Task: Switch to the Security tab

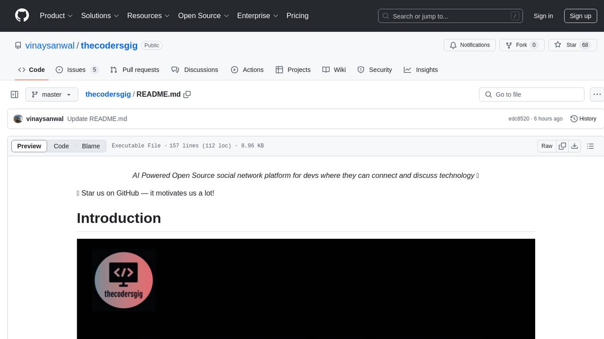Action: pos(375,70)
